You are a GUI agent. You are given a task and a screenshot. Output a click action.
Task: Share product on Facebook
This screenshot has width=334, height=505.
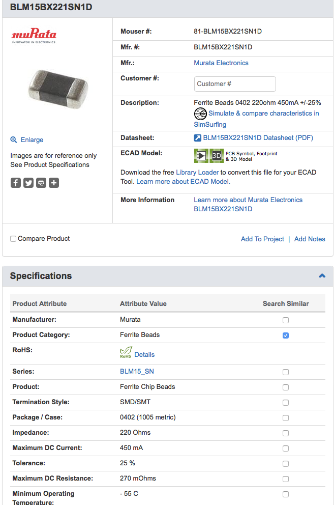[16, 183]
